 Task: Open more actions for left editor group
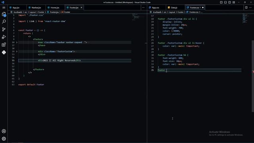143,8
